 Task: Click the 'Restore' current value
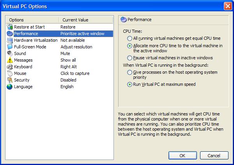coord(68,27)
